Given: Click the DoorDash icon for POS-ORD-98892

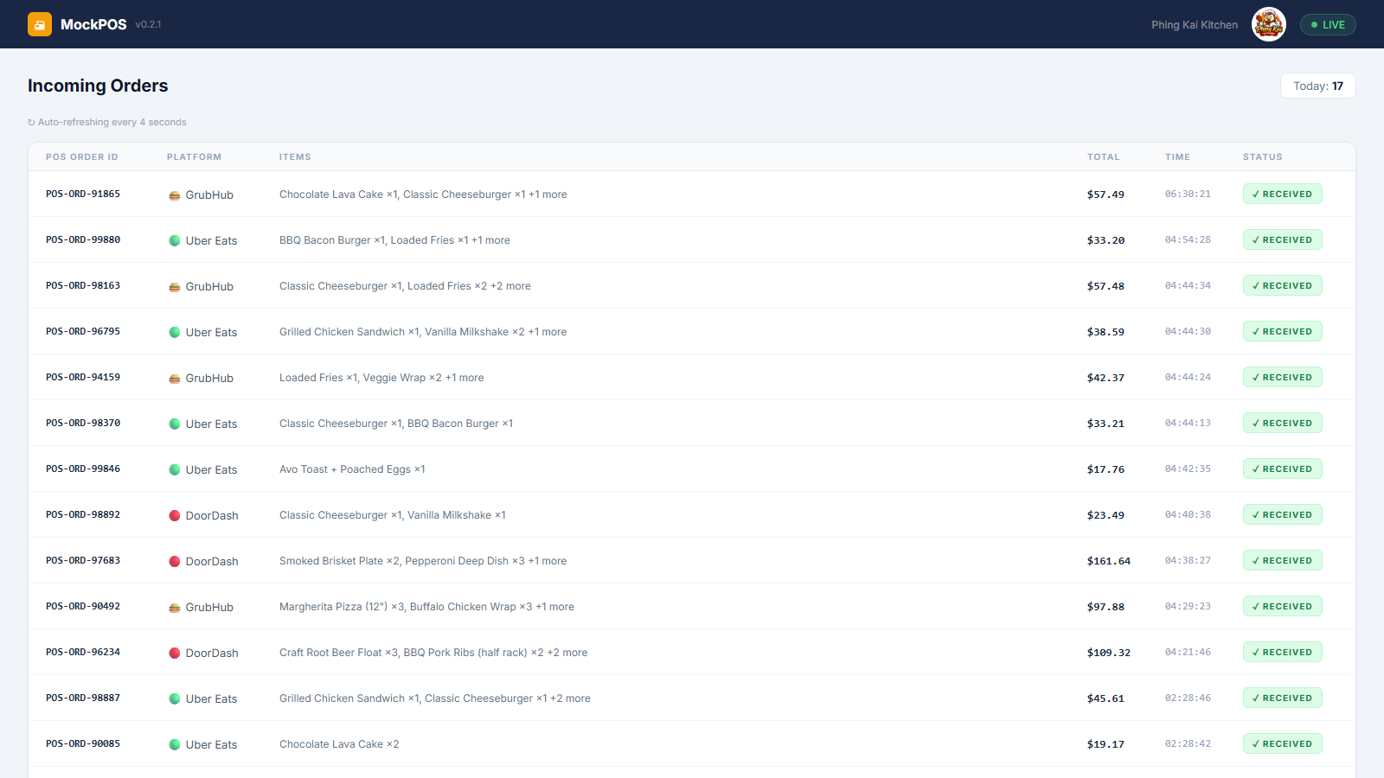Looking at the screenshot, I should point(175,515).
